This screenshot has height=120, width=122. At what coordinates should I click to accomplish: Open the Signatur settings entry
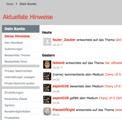coord(21,105)
